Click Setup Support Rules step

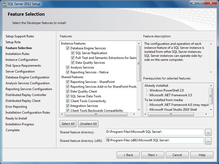click(20, 36)
